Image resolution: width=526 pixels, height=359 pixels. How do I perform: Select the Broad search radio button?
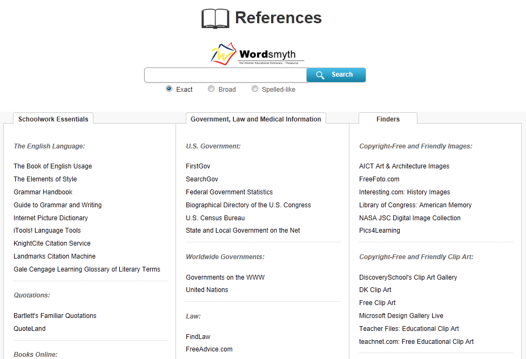pos(211,89)
